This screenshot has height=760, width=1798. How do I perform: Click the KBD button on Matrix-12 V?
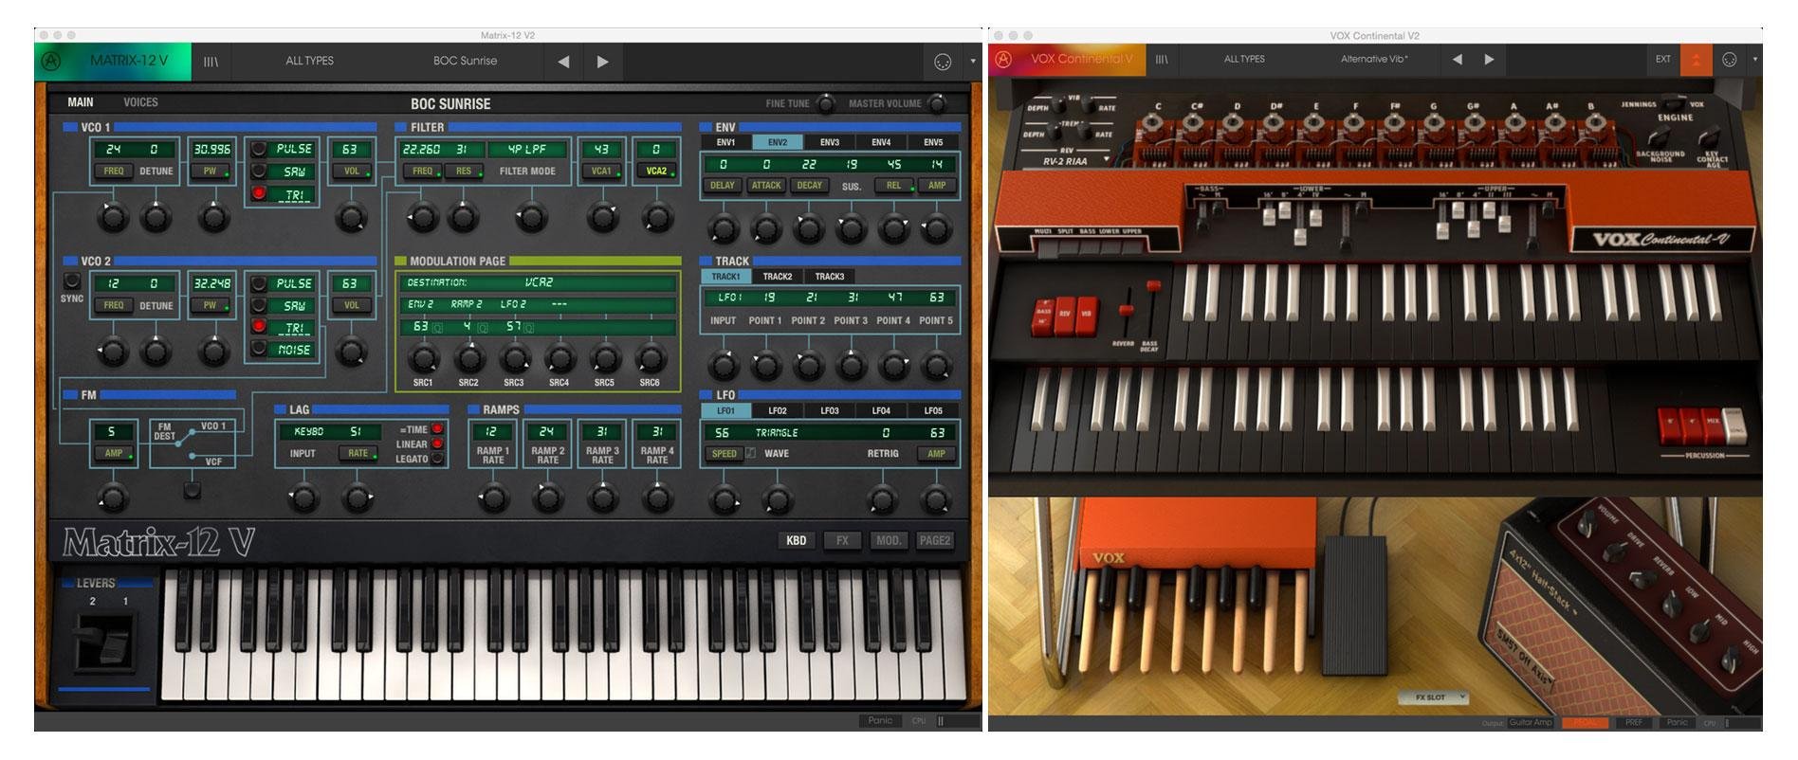[x=796, y=540]
